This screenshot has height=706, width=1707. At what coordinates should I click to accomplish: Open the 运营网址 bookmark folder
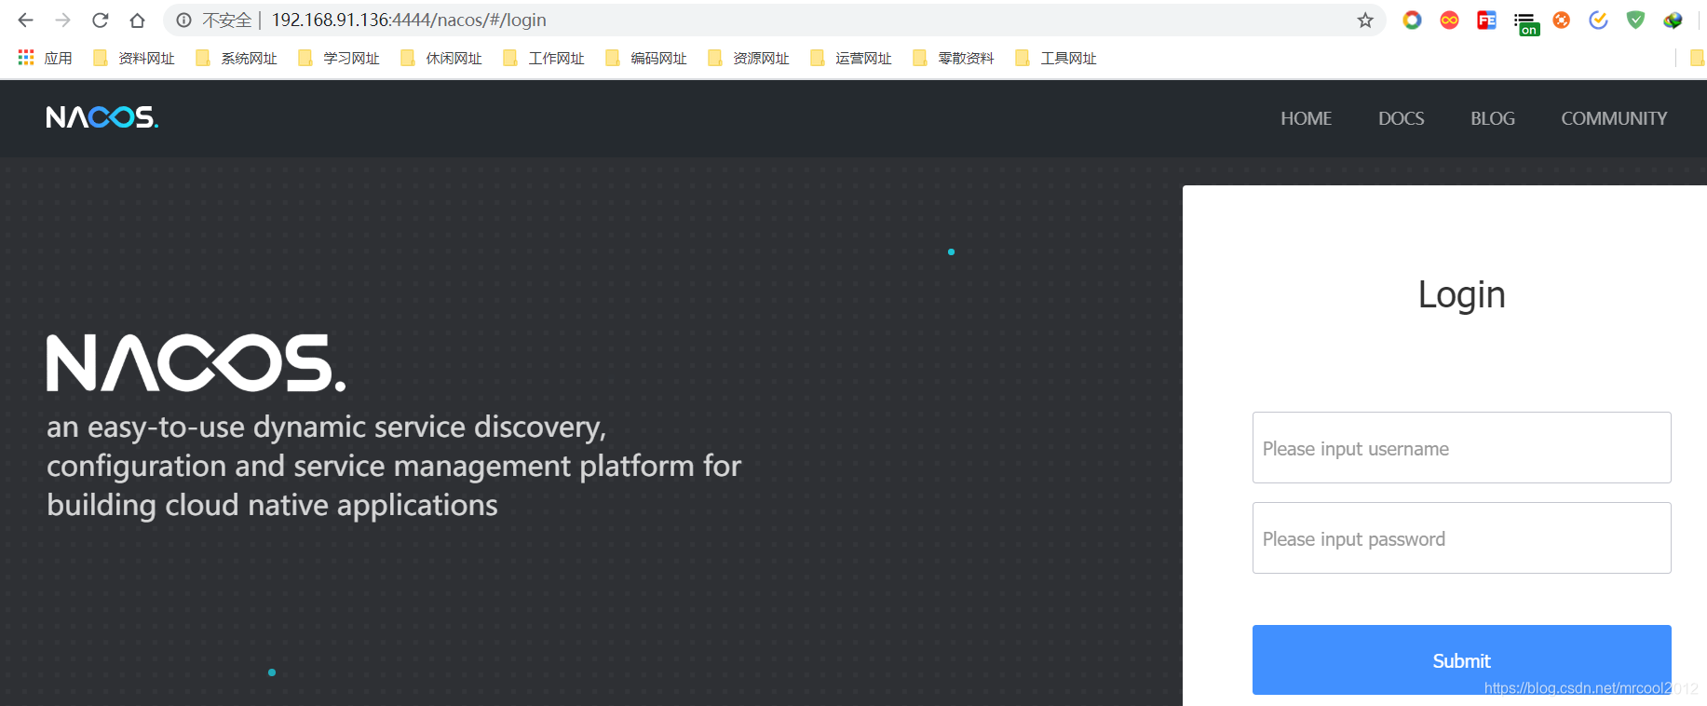click(851, 58)
